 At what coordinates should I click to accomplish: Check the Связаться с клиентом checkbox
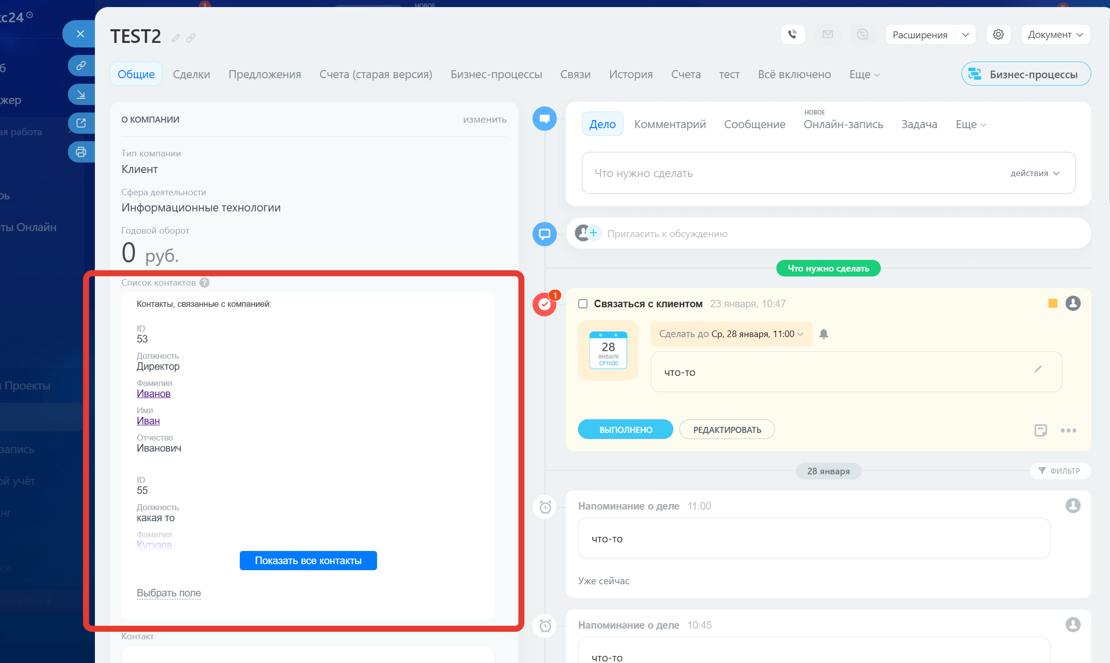[x=583, y=304]
